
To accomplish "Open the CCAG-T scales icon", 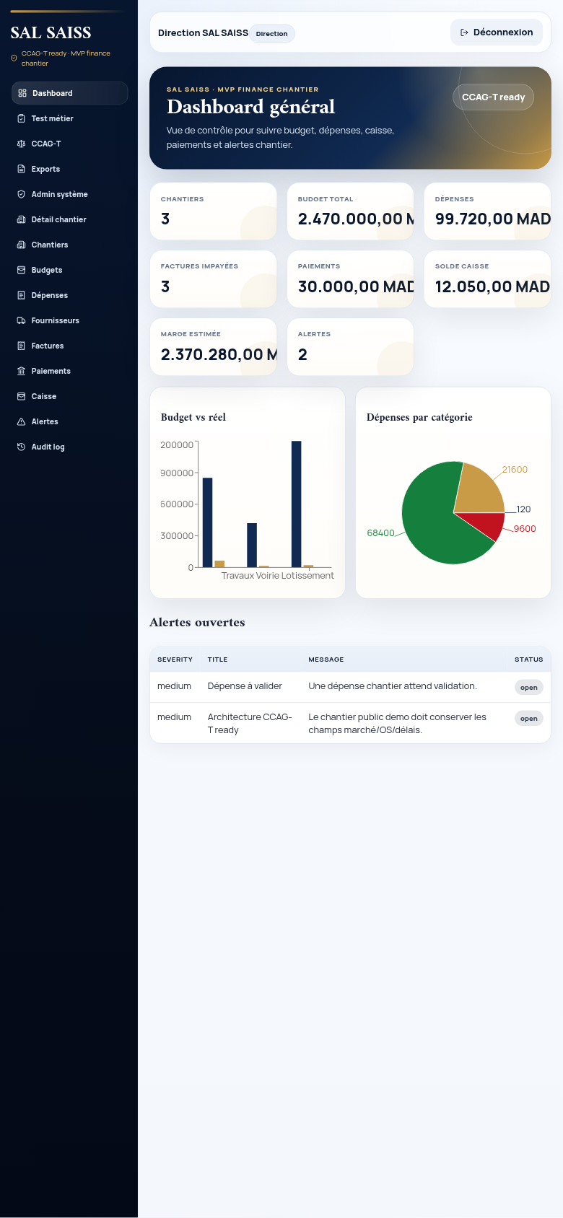I will tap(22, 144).
